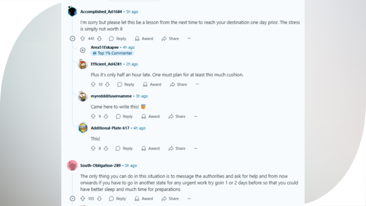Open South-Obligation-289's profile link
The width and height of the screenshot is (366, 206).
click(x=100, y=166)
